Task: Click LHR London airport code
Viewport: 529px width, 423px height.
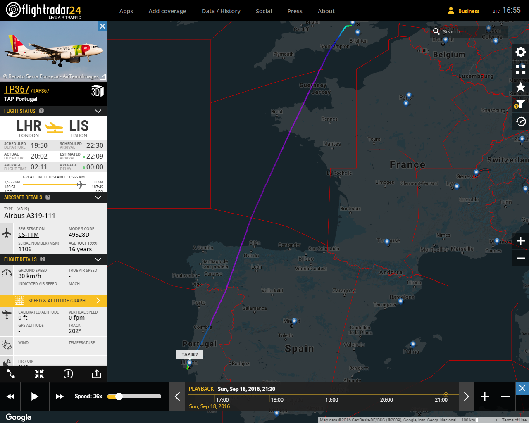Action: [x=29, y=126]
